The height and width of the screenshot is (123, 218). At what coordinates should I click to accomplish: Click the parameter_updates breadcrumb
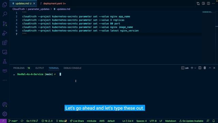38,9
